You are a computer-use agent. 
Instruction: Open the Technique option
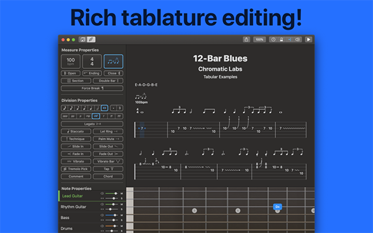(76, 139)
